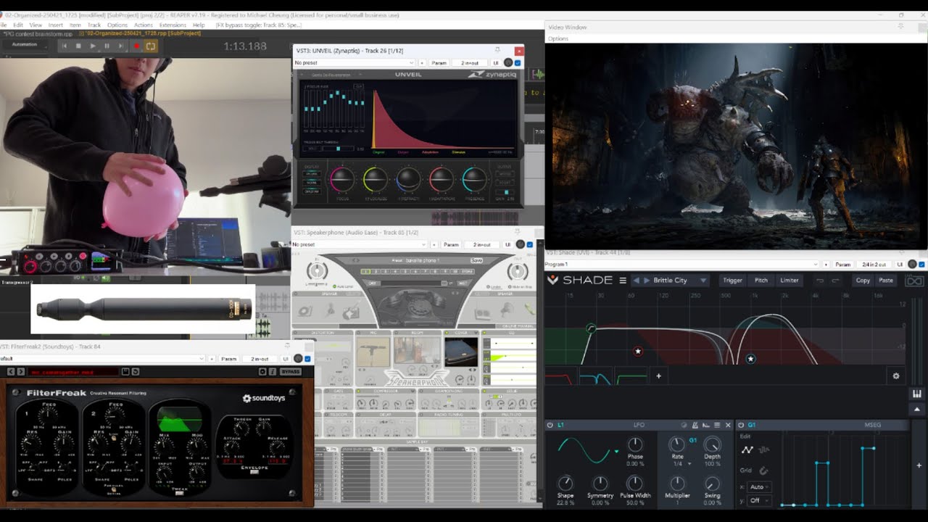Viewport: 928px width, 522px height.
Task: Open the Help menu in REAPER
Action: coord(199,25)
